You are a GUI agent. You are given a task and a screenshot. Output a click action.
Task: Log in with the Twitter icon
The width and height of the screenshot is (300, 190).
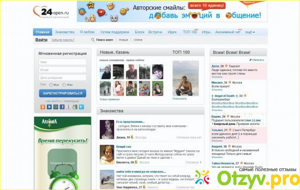[x=81, y=107]
